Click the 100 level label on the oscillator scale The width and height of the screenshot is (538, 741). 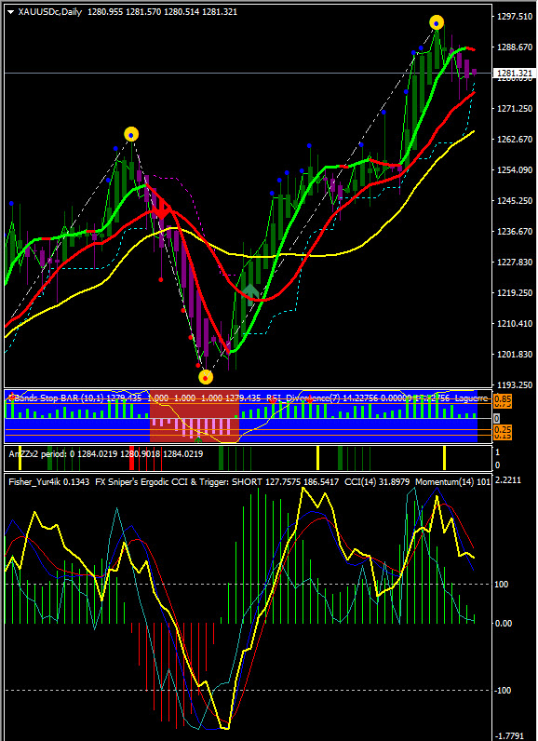pyautogui.click(x=502, y=585)
